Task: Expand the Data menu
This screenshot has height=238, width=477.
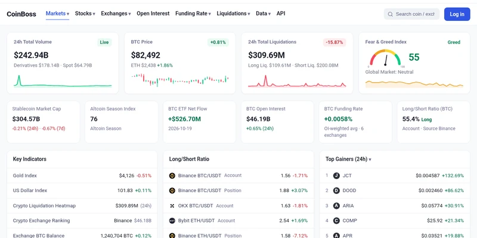Action: point(263,14)
